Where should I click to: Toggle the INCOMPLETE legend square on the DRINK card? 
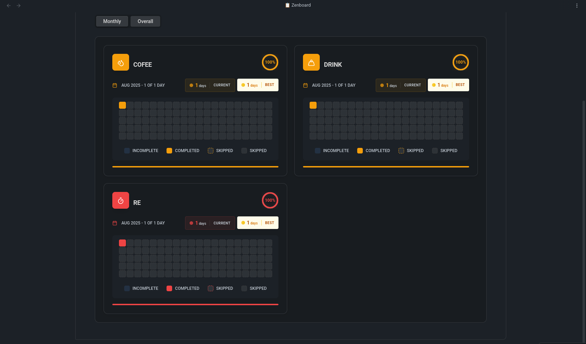317,150
